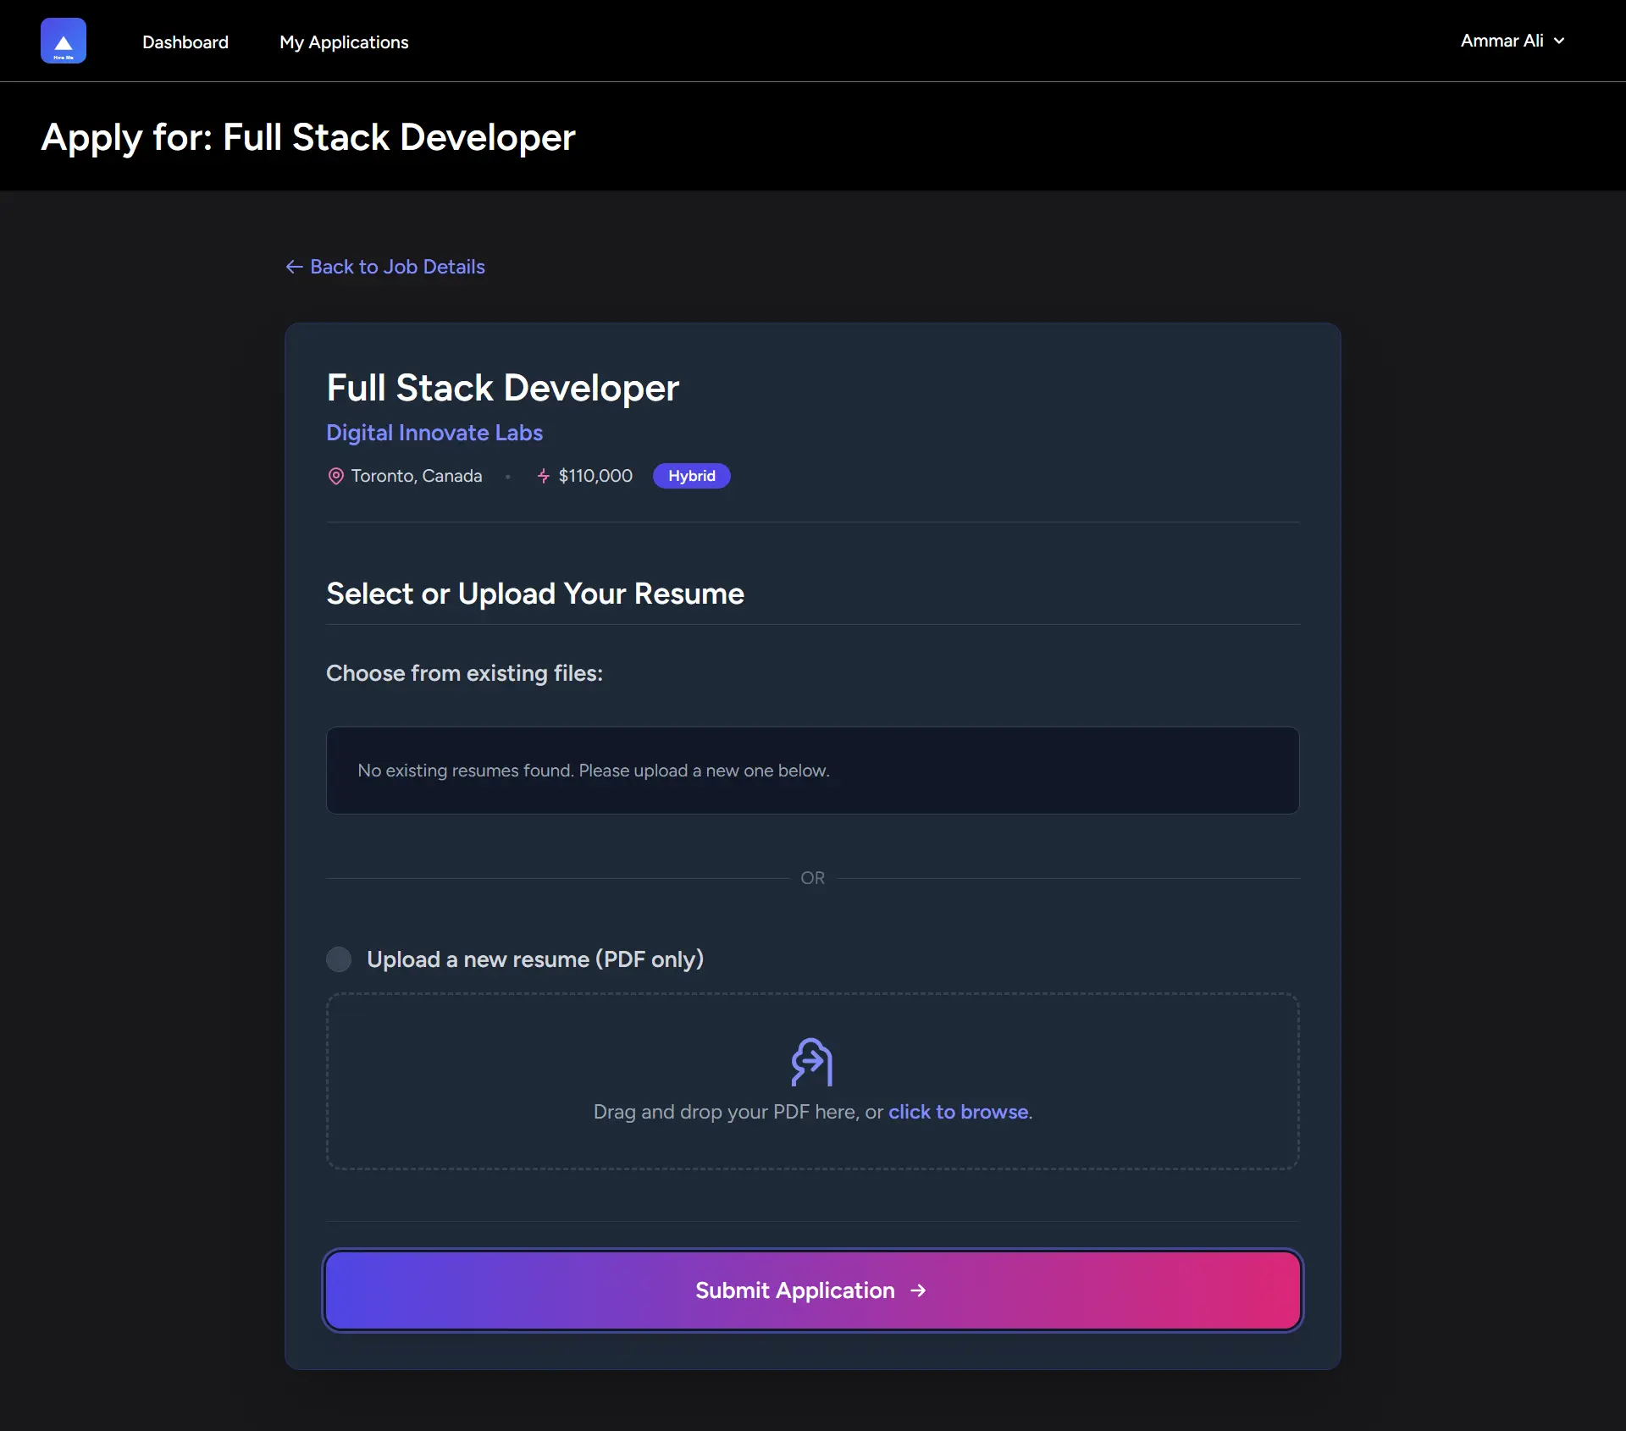Go to My Applications in navigation
Image resolution: width=1626 pixels, height=1431 pixels.
point(344,42)
